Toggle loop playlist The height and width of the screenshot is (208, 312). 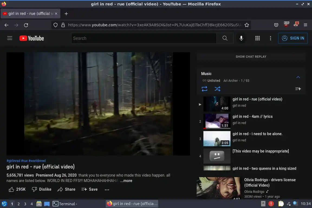[204, 89]
